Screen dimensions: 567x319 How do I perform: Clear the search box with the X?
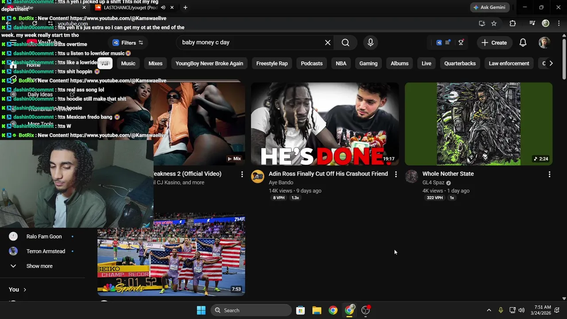pos(328,43)
